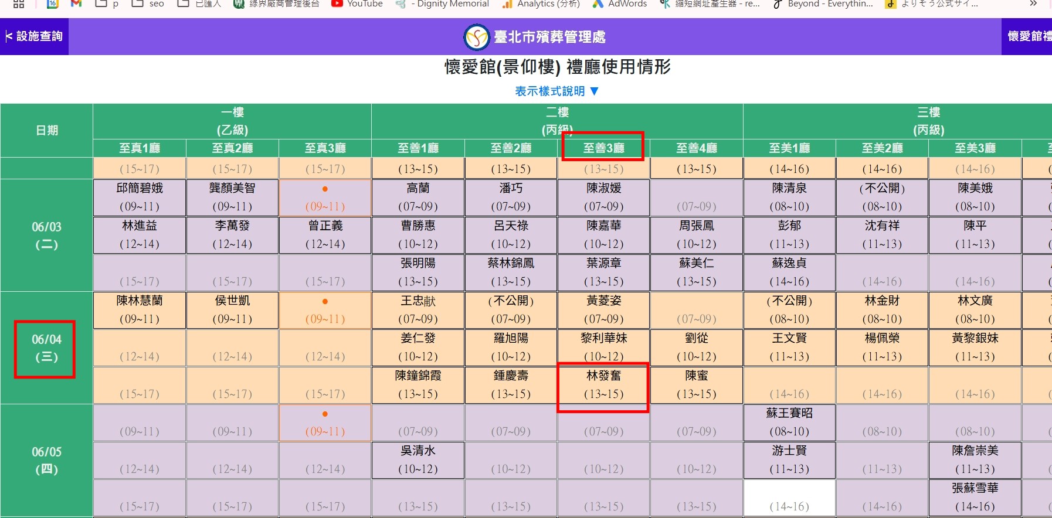Open the 黃黎銀妹 (11~13) booking cell
The height and width of the screenshot is (518, 1052).
(975, 347)
